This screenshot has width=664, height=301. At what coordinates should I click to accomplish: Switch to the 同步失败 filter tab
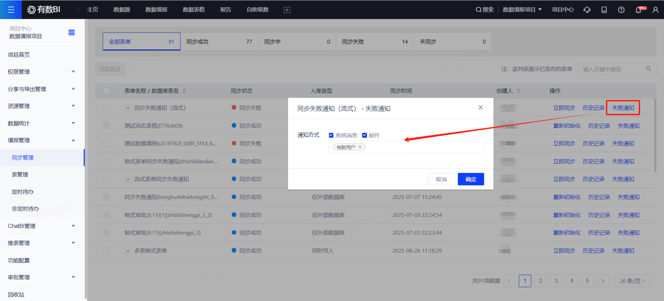tap(375, 42)
